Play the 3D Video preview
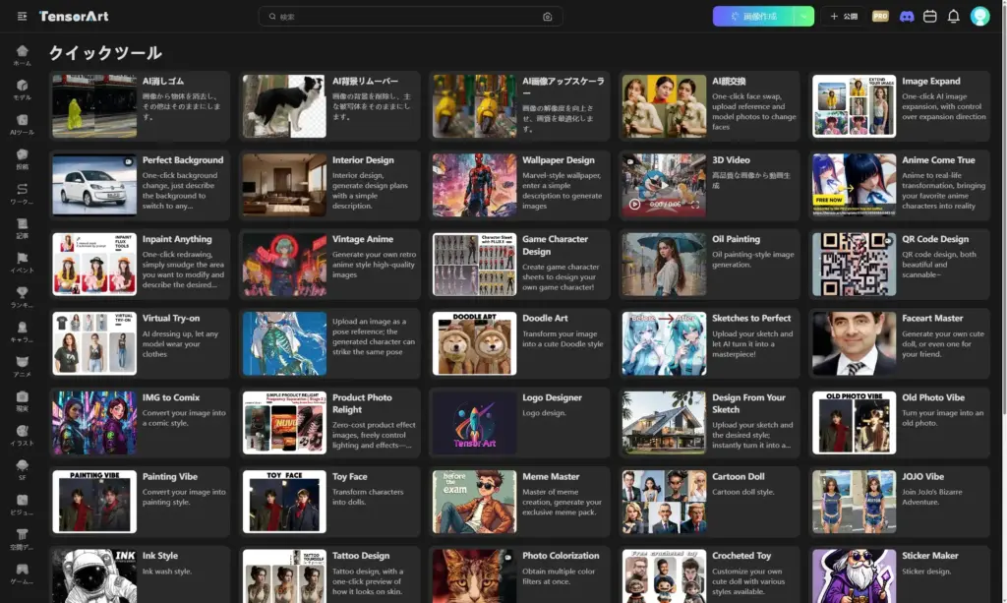The height and width of the screenshot is (603, 1007). 634,205
